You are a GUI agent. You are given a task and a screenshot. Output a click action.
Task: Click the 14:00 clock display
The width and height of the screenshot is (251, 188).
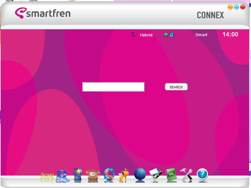pos(230,34)
